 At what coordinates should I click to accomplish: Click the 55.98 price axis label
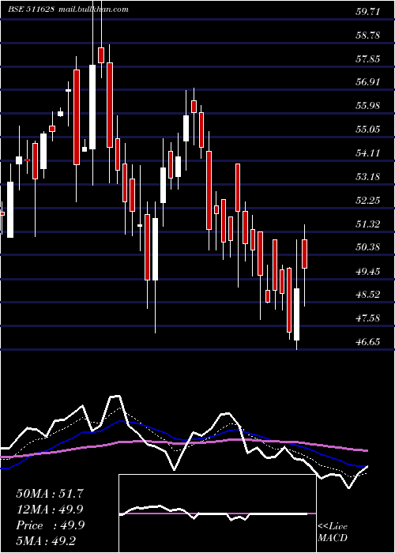point(367,106)
